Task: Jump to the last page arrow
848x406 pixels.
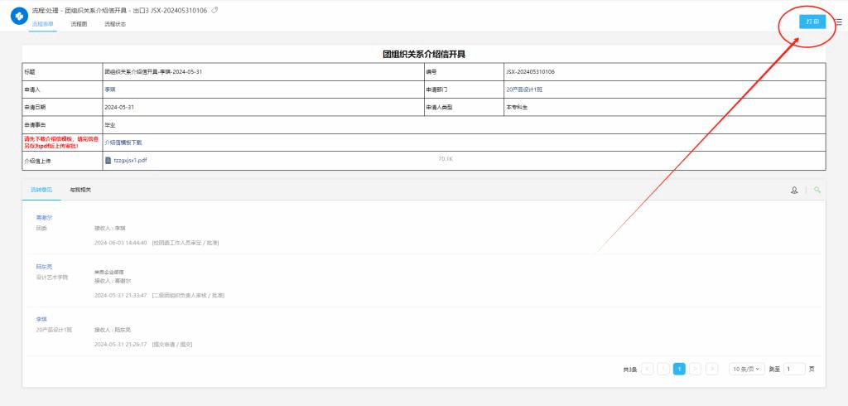Action: click(712, 369)
